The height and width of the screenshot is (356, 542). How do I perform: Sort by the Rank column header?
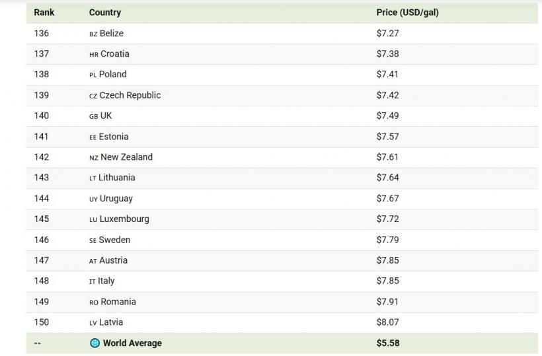[x=44, y=13]
